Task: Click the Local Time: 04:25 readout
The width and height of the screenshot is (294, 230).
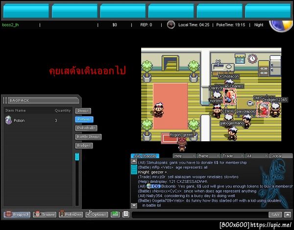Action: [x=194, y=25]
